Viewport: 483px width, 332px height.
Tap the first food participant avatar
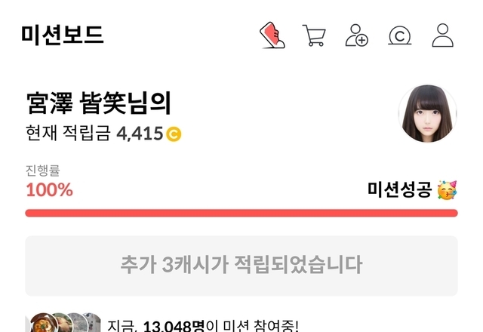click(44, 323)
